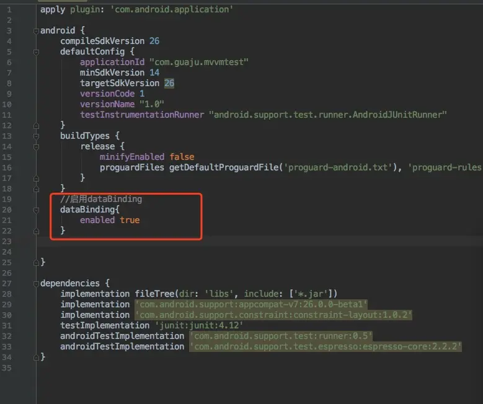The image size is (483, 404).
Task: Click the "1.0" version string
Action: click(x=151, y=104)
